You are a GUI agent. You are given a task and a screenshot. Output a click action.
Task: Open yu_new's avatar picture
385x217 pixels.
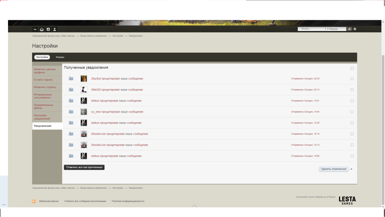84,112
